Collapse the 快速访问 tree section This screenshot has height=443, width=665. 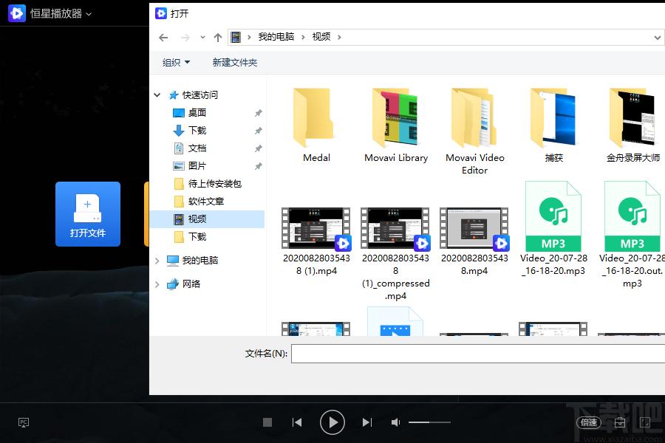pos(157,95)
